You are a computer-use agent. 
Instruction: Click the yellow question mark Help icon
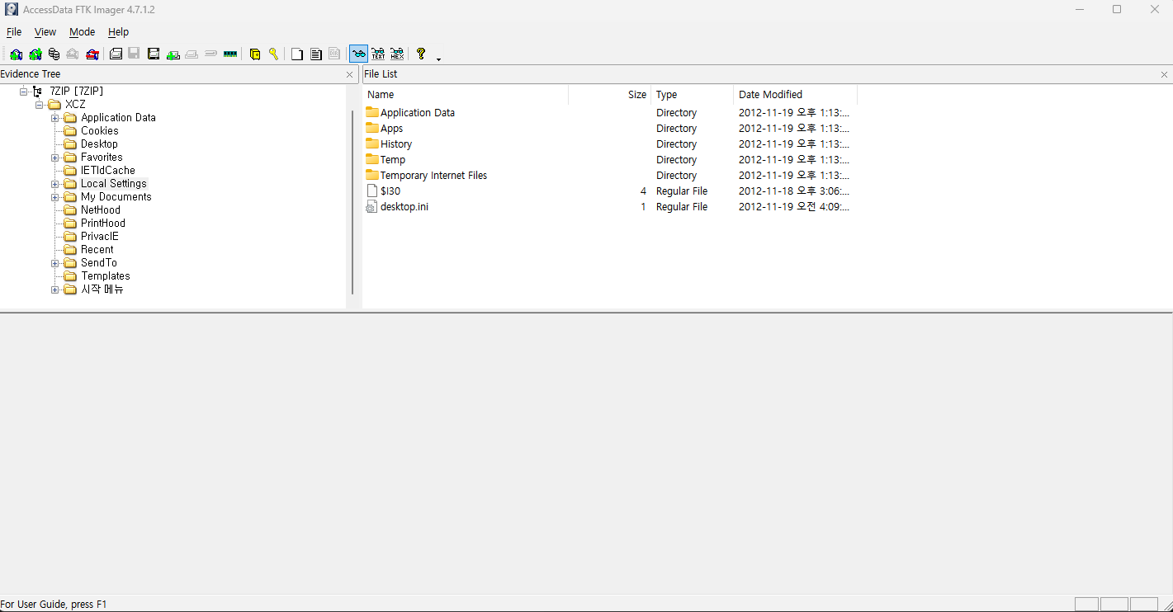[x=421, y=54]
